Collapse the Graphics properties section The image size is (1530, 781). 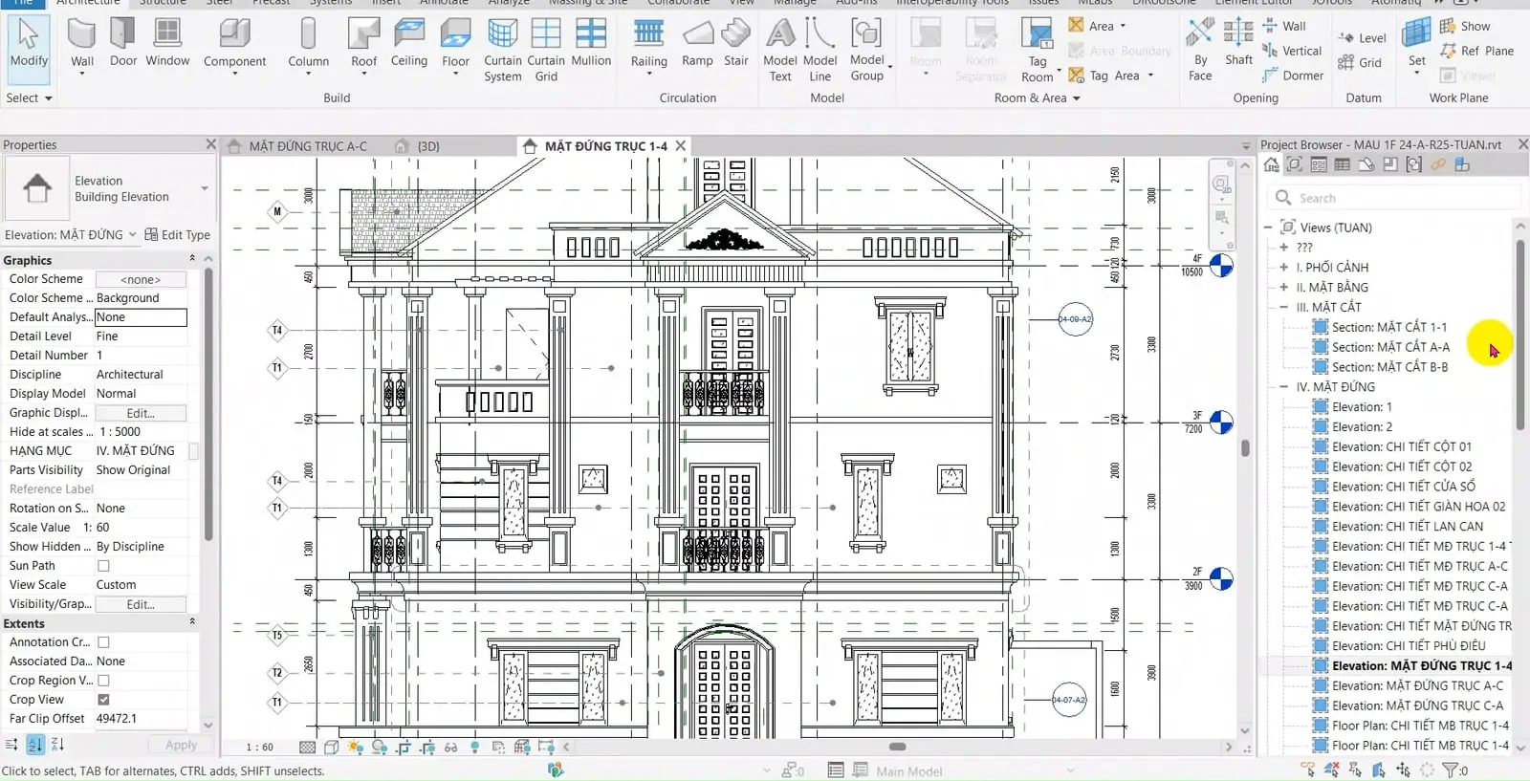pyautogui.click(x=192, y=259)
